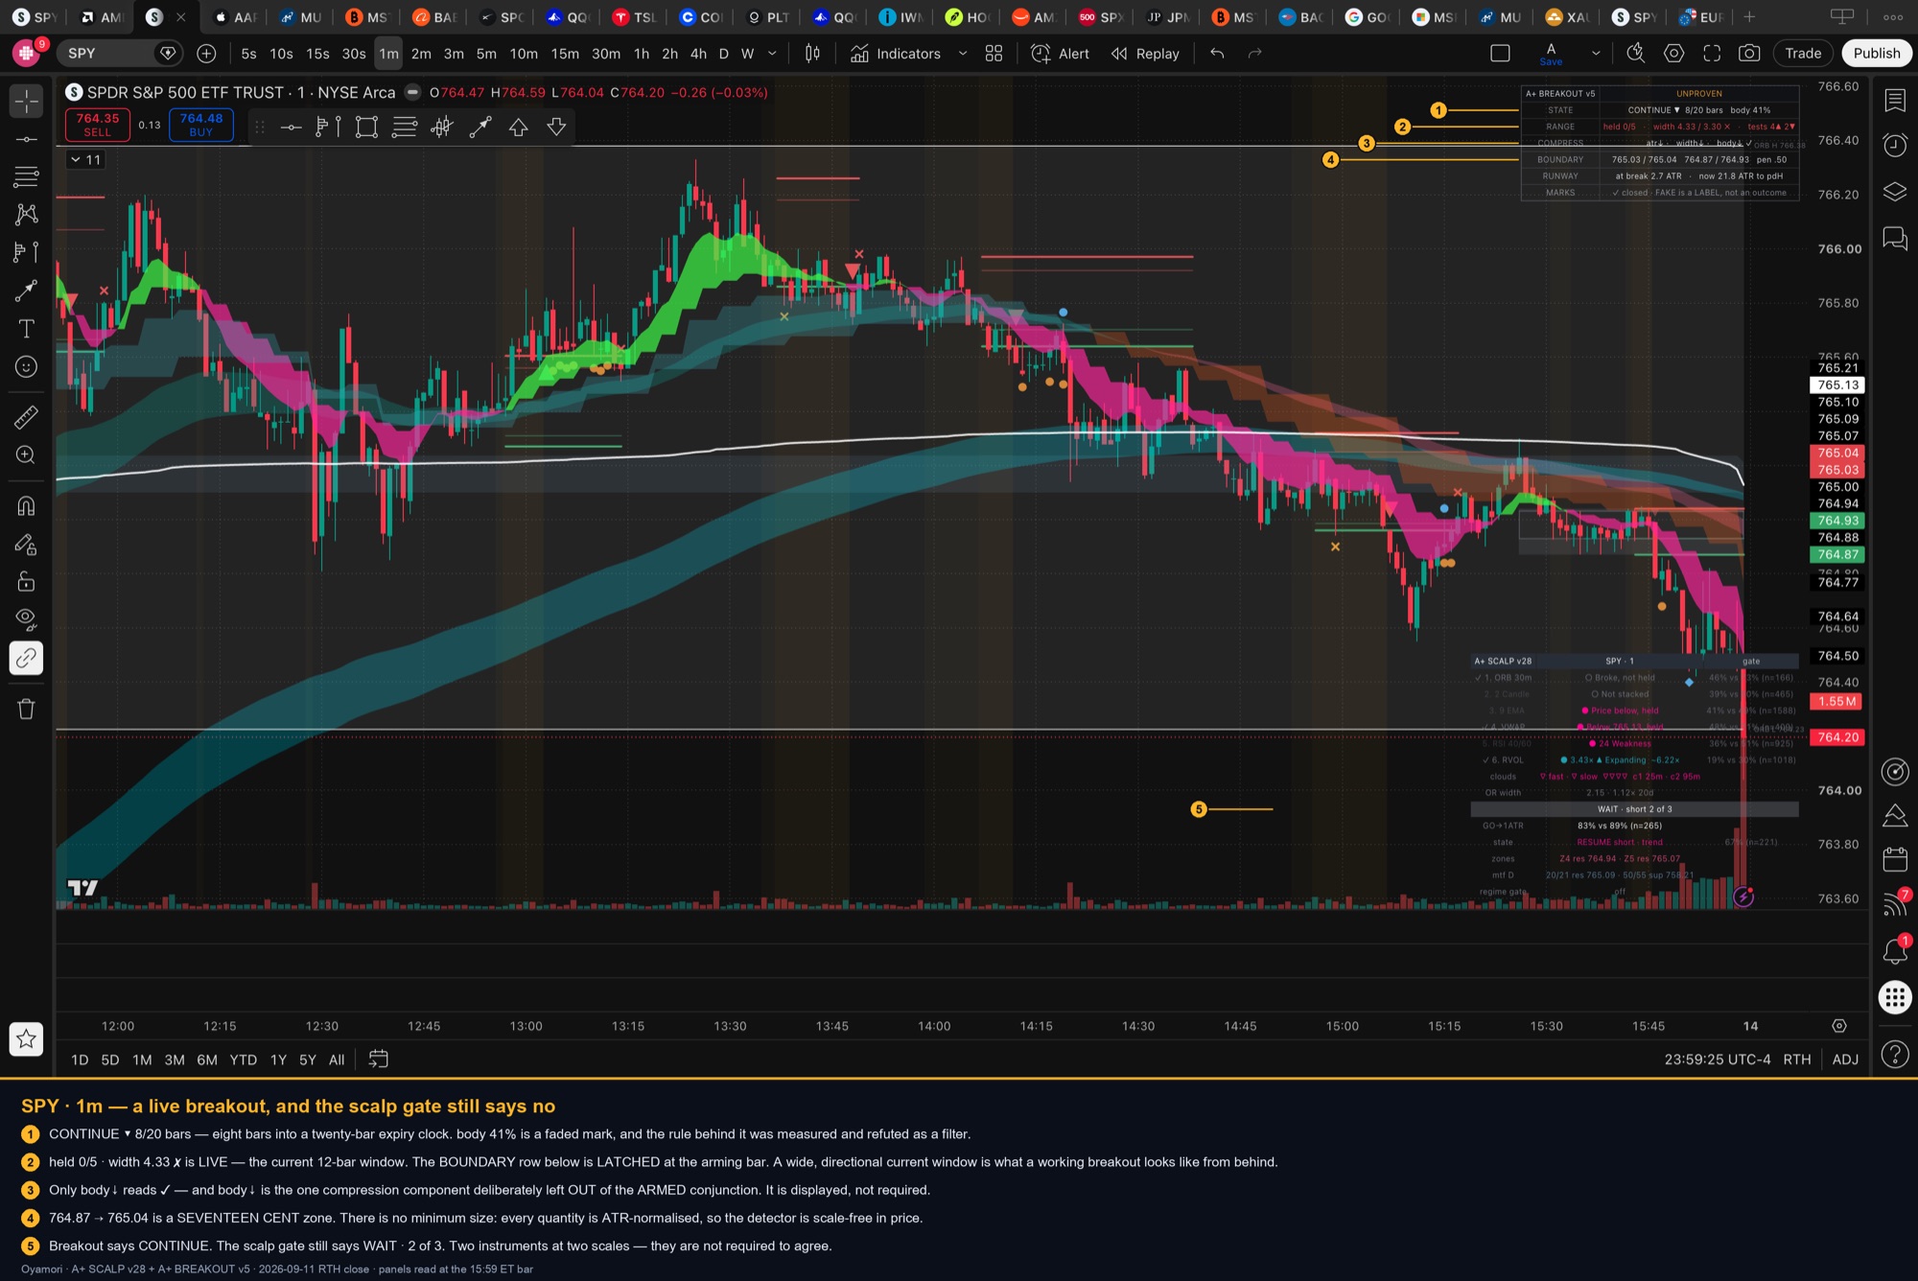Open indicator templates grid icon

coord(994,54)
